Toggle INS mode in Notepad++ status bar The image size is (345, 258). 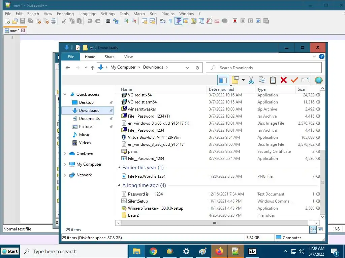[337, 229]
